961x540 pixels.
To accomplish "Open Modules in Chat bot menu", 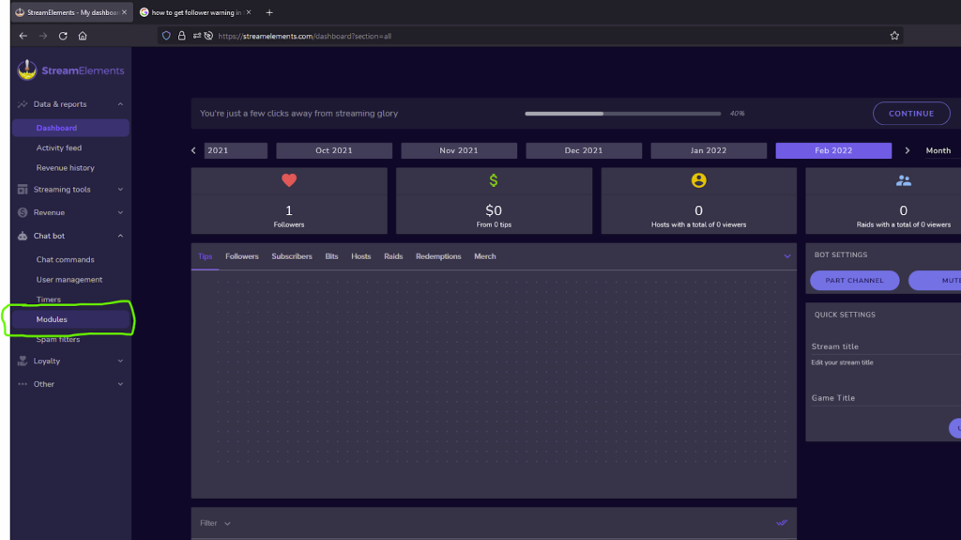I will click(70, 319).
